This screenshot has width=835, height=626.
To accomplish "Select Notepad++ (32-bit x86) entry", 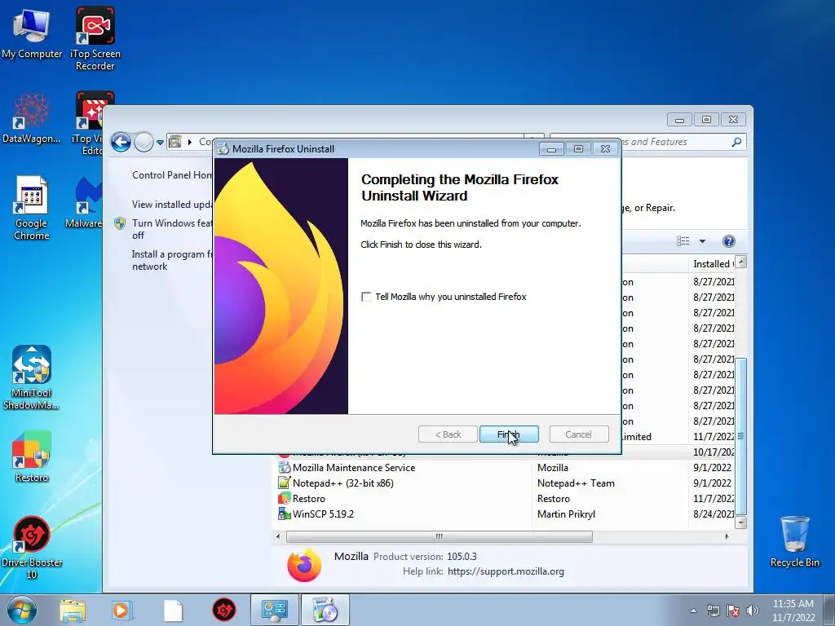I will pos(343,483).
